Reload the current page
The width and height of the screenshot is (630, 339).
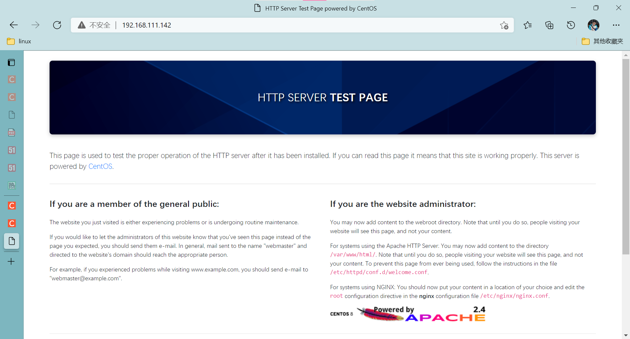[57, 25]
